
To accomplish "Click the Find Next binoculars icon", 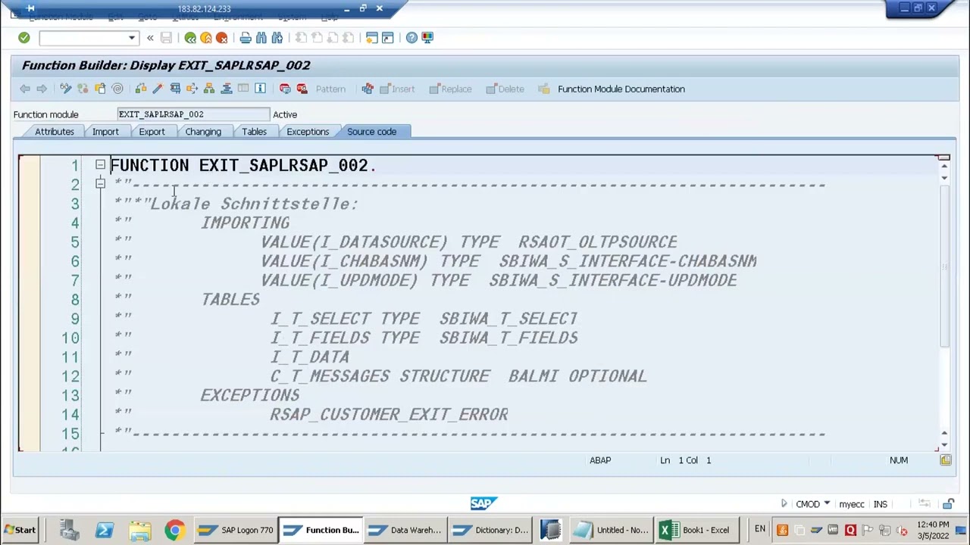I will coord(277,38).
